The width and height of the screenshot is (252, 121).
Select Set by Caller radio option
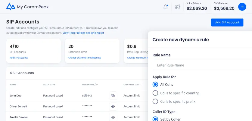tap(155, 119)
